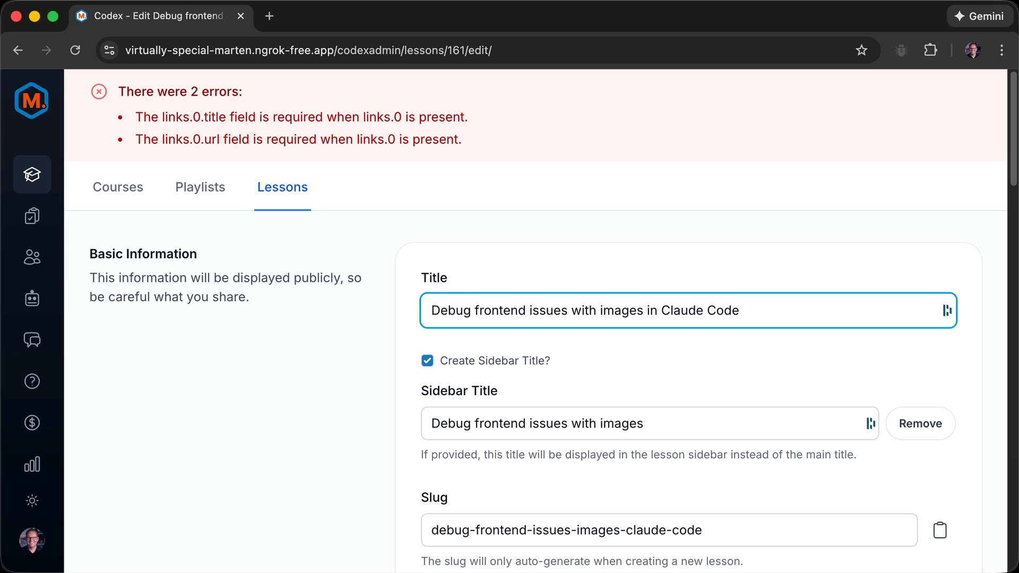Switch theme with the sun icon
The width and height of the screenshot is (1019, 573).
tap(32, 500)
